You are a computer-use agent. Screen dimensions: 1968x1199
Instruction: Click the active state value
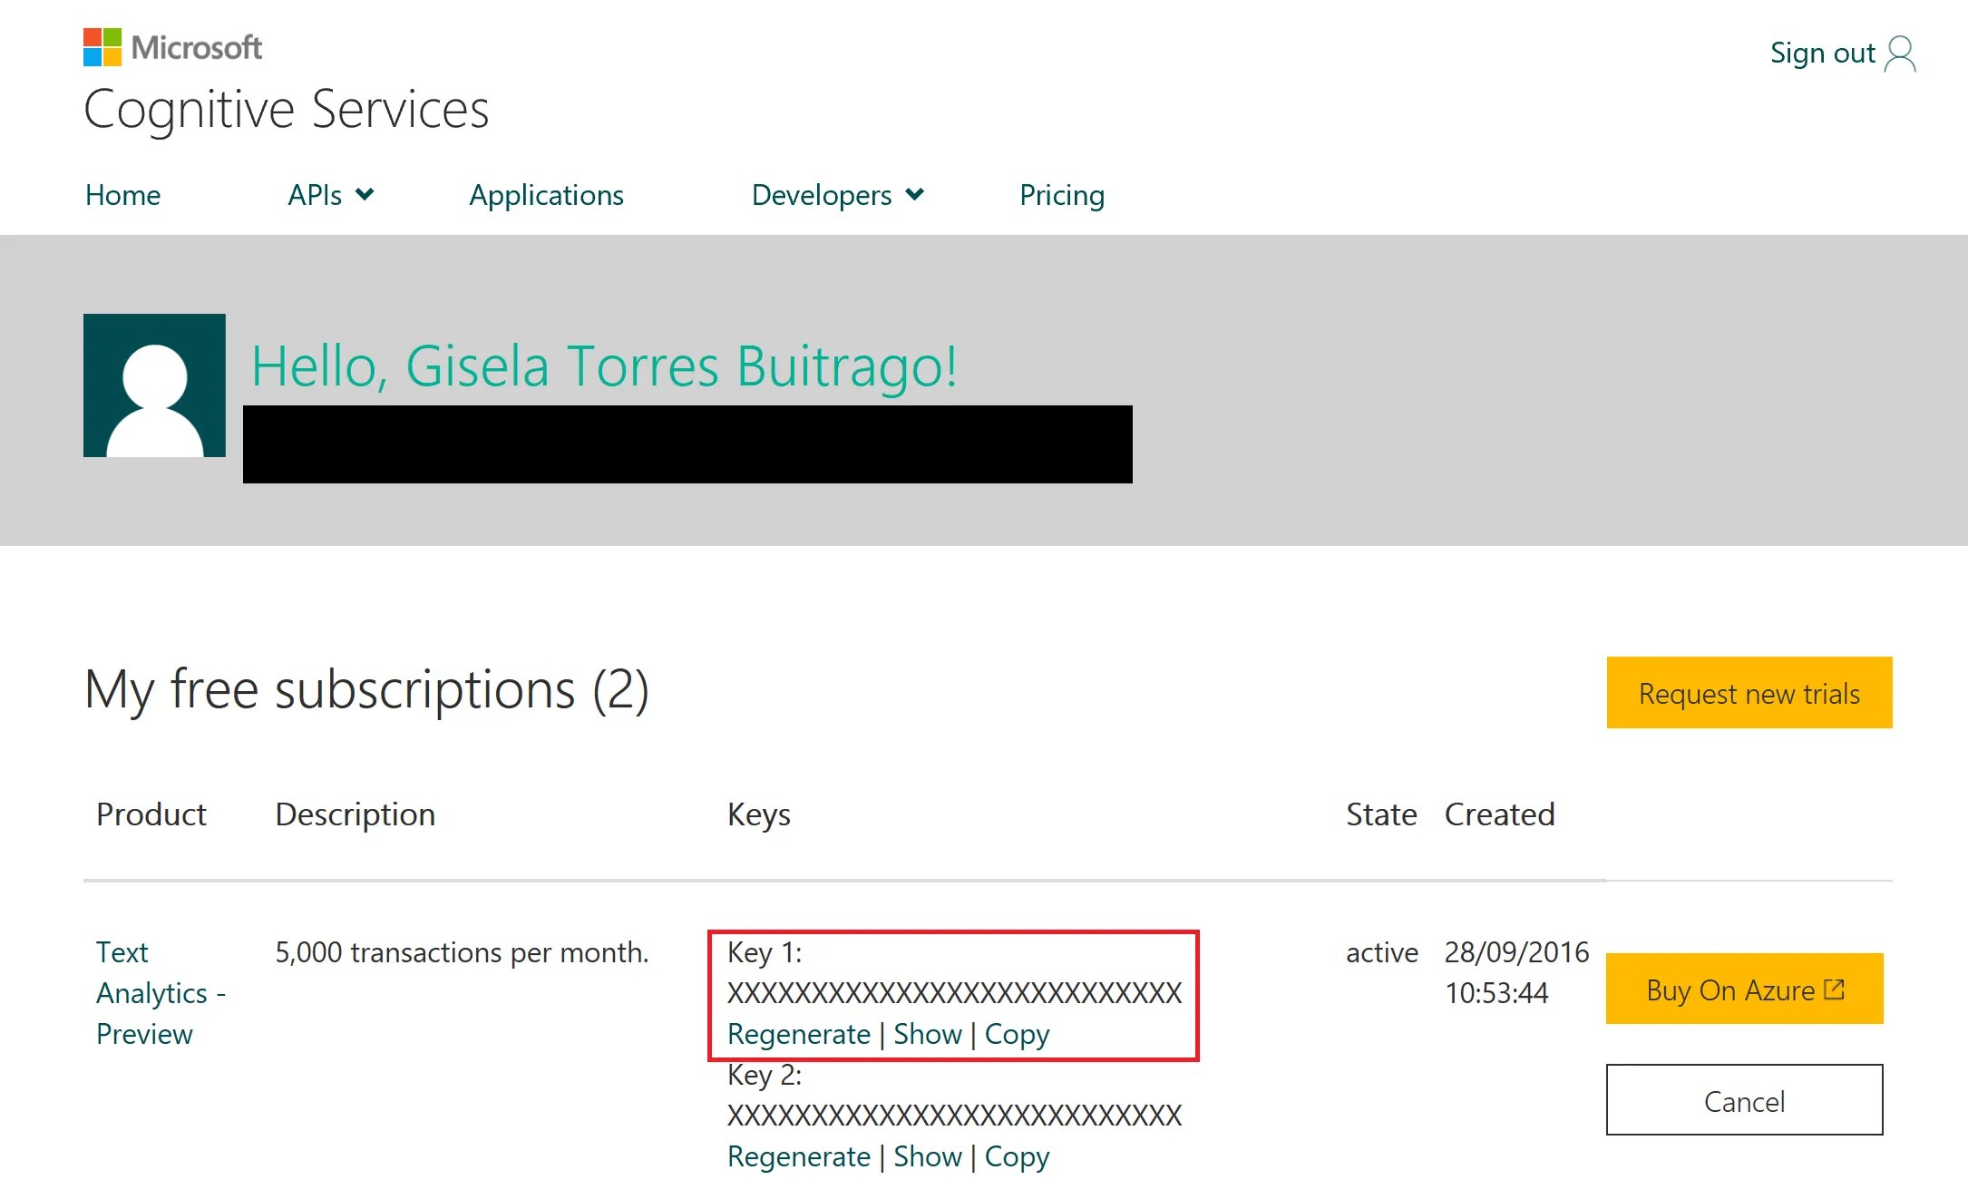(x=1382, y=952)
